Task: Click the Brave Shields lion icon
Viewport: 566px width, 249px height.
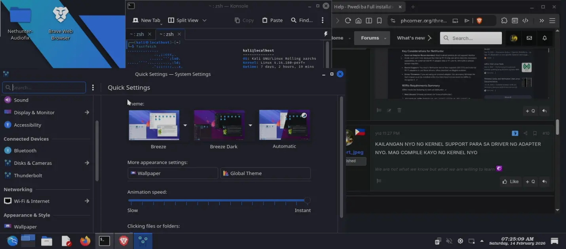Action: pyautogui.click(x=479, y=21)
